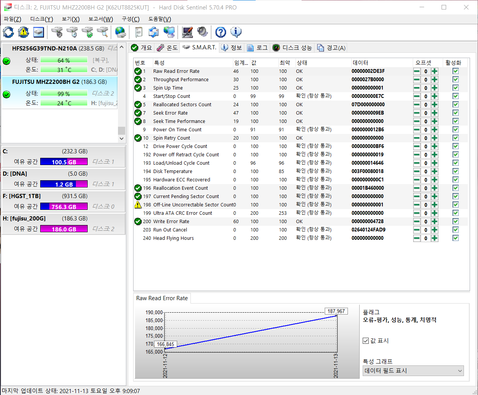Decrease offset for Drive Power Cycle Count
The width and height of the screenshot is (478, 395).
click(417, 146)
